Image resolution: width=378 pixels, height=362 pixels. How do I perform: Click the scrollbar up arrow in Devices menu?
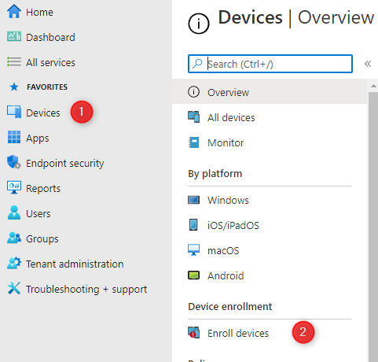373,86
